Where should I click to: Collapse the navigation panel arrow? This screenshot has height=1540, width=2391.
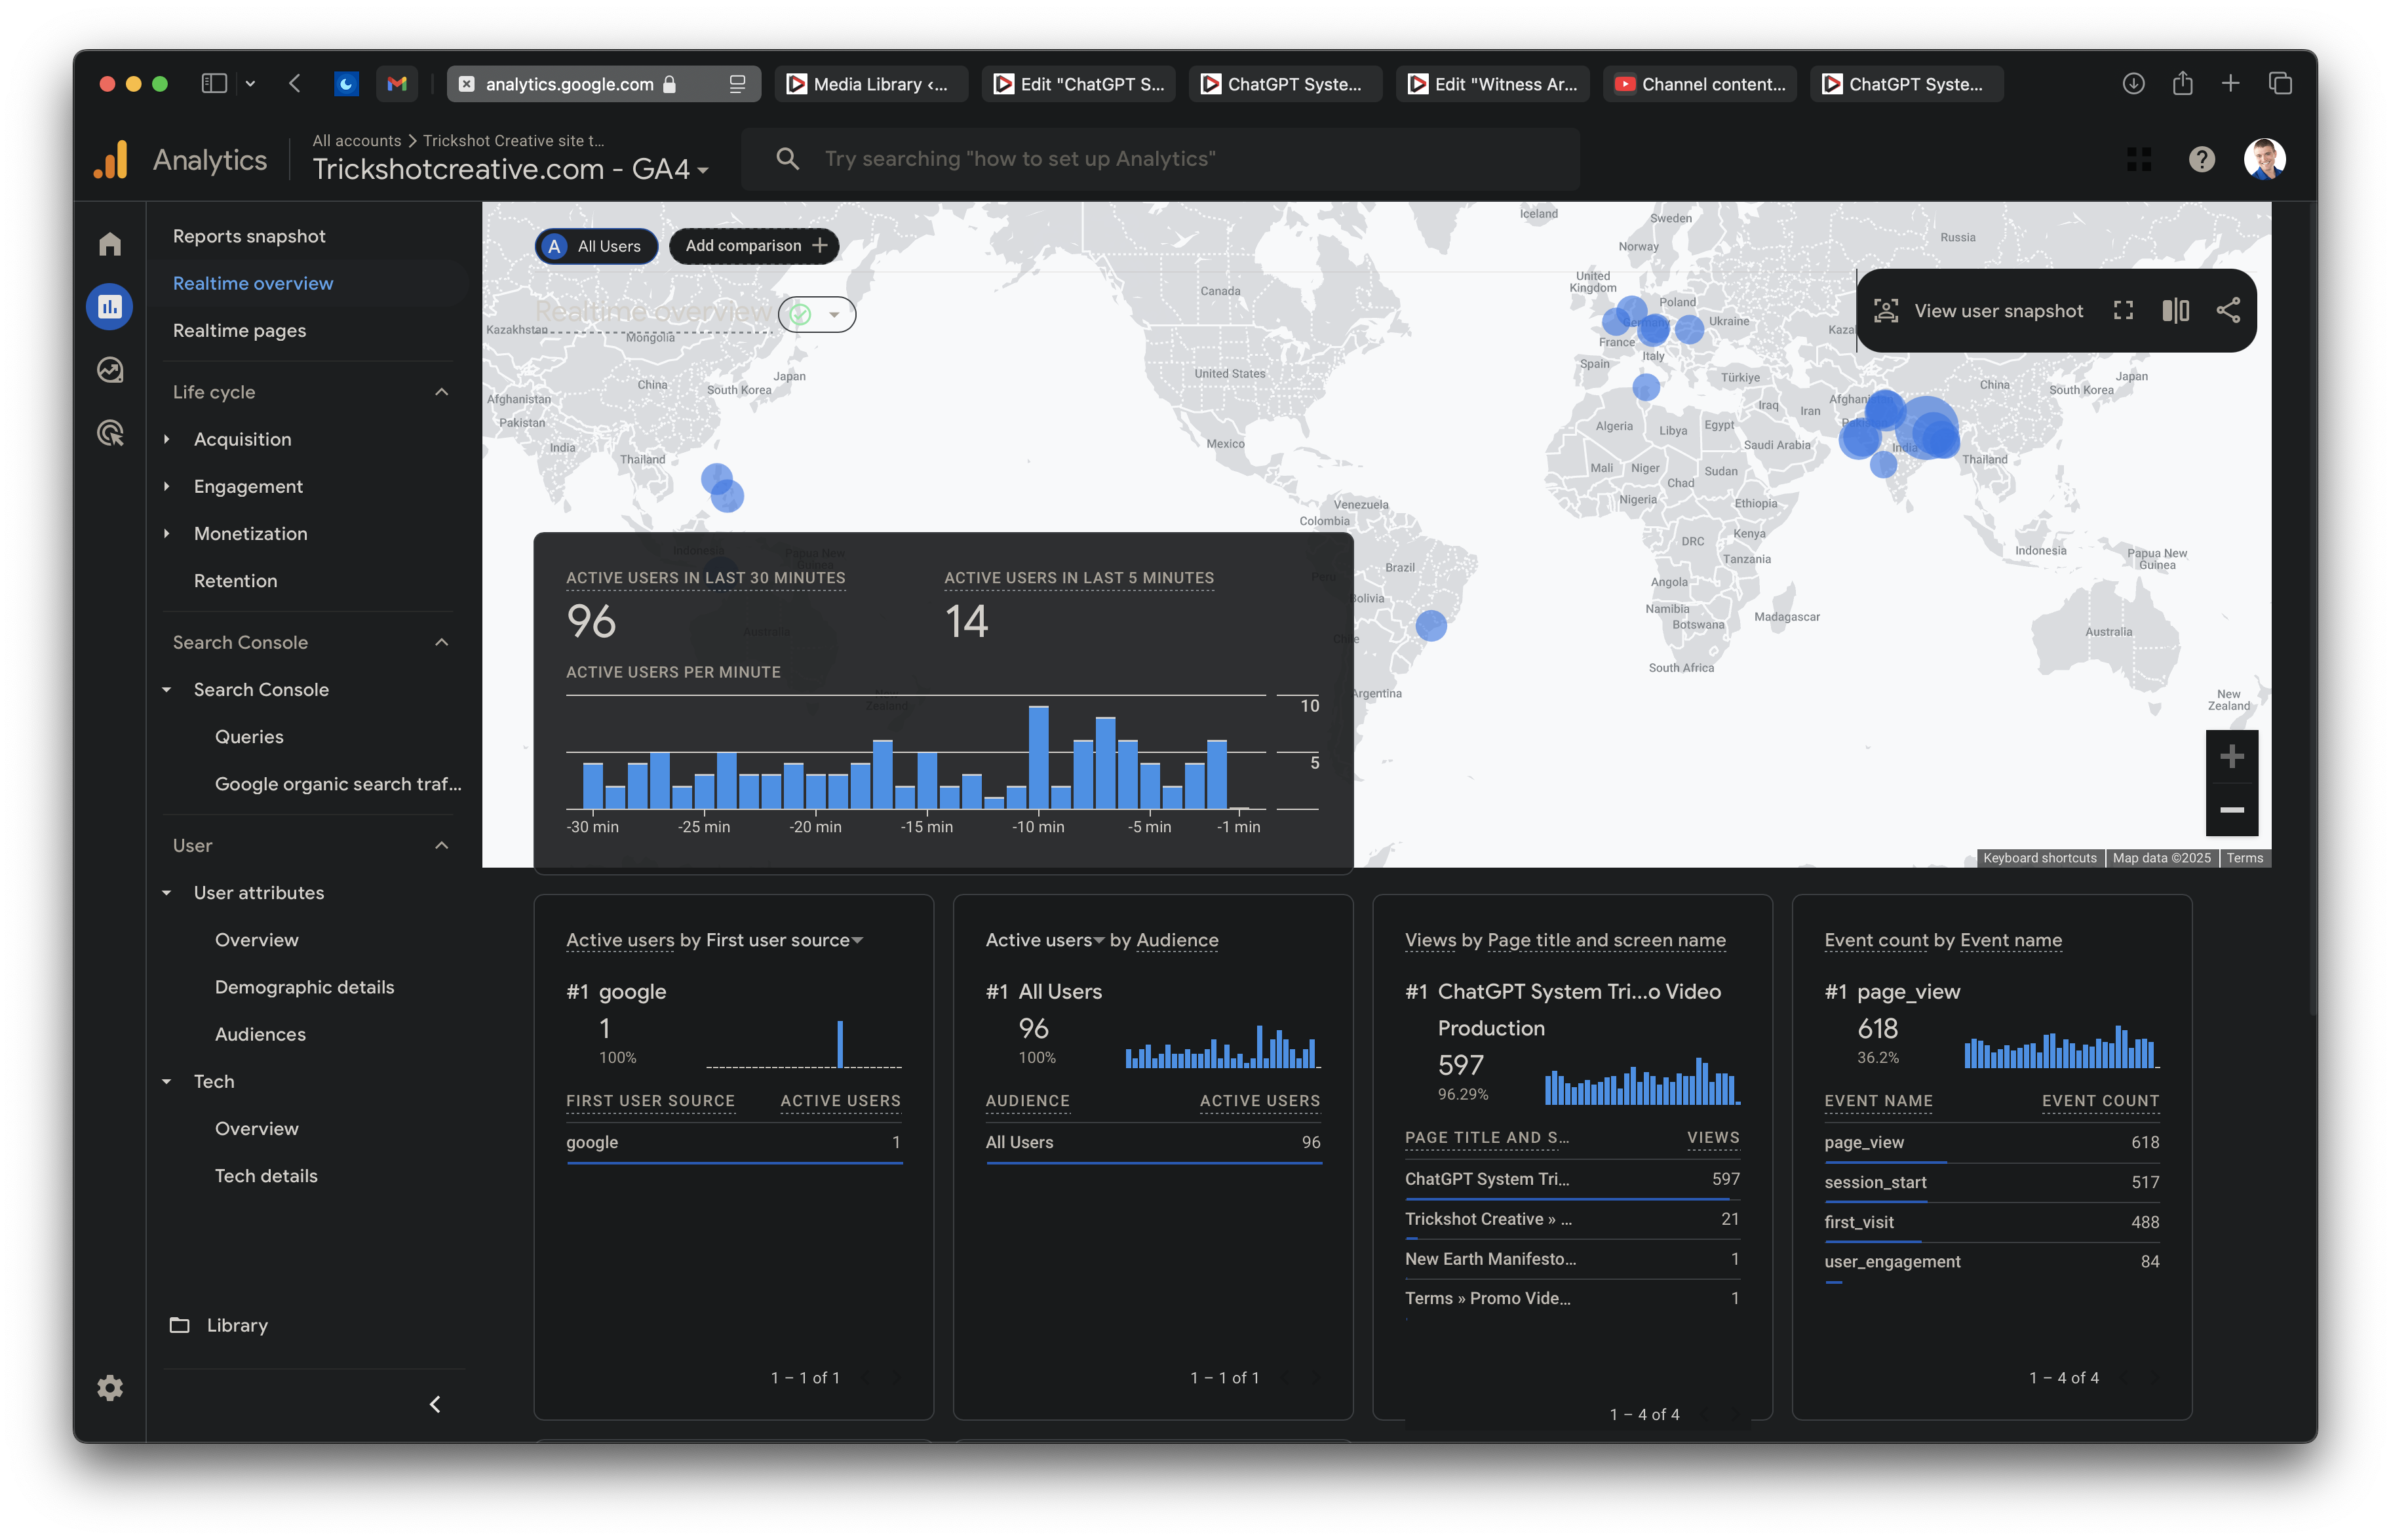coord(435,1405)
